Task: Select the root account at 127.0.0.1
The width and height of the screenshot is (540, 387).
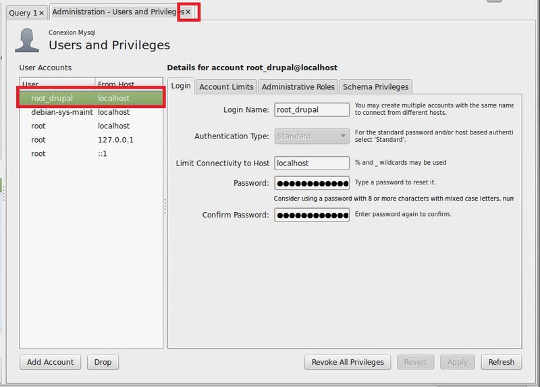Action: tap(91, 140)
